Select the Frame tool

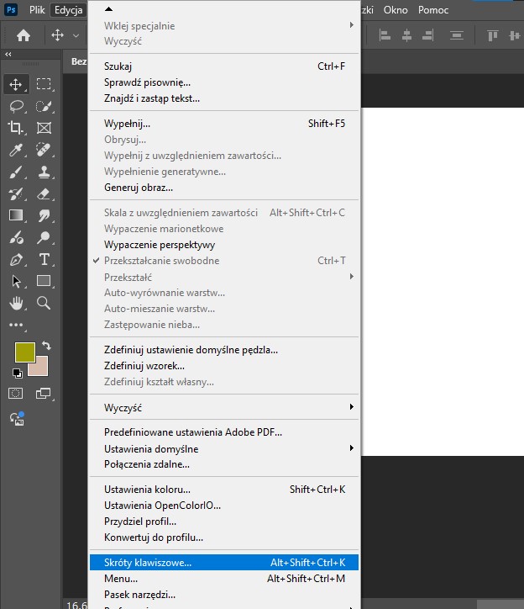click(44, 128)
